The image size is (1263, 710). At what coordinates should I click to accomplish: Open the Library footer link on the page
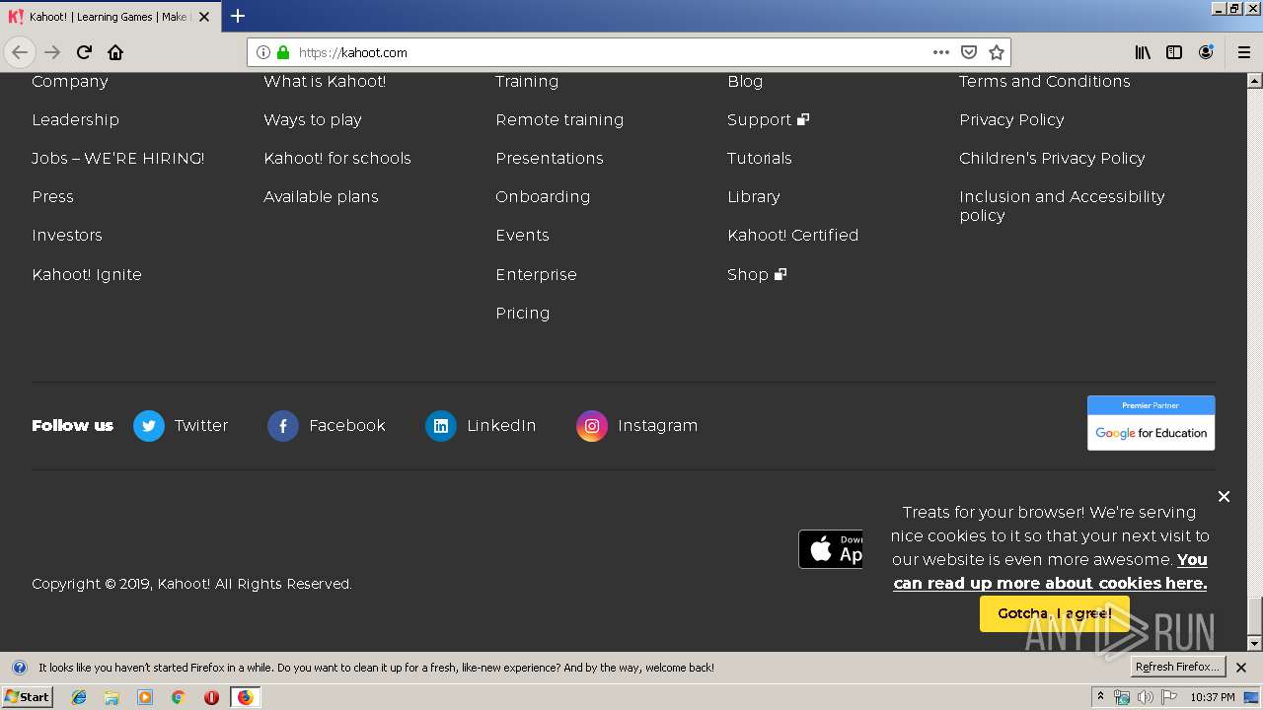click(754, 197)
